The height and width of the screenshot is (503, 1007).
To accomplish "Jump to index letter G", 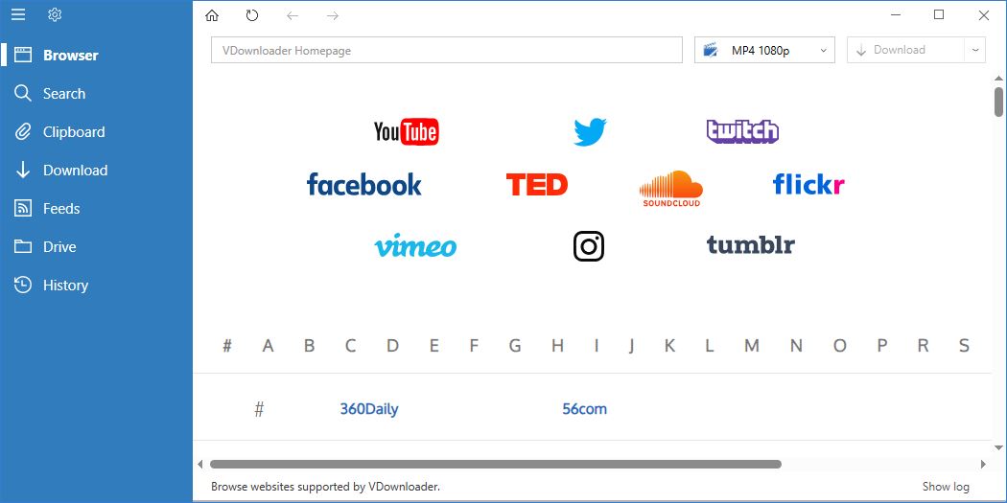I will pyautogui.click(x=515, y=346).
